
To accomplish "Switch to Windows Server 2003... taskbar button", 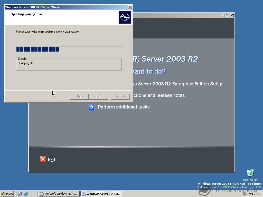I will point(101,194).
